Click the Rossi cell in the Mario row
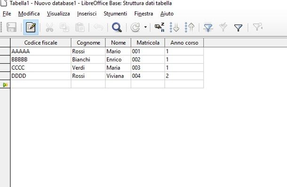This screenshot has width=287, height=187. pyautogui.click(x=88, y=51)
